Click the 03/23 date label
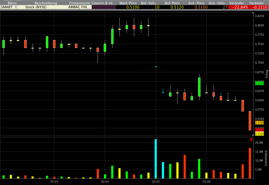Image resolution: width=269 pixels, height=185 pixels. 54,182
